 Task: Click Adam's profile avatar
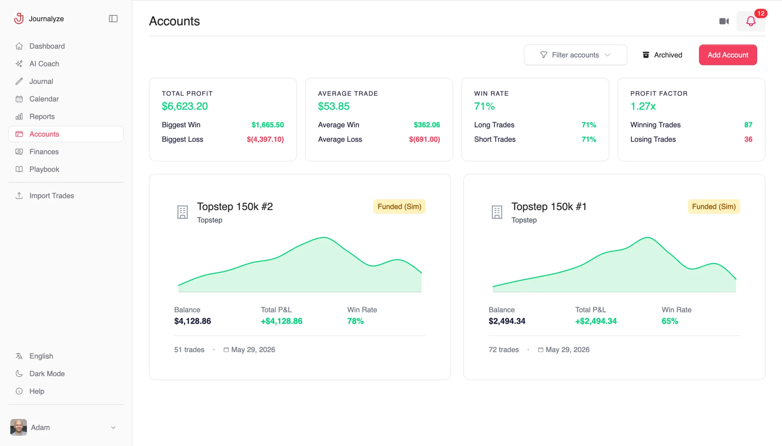click(18, 427)
